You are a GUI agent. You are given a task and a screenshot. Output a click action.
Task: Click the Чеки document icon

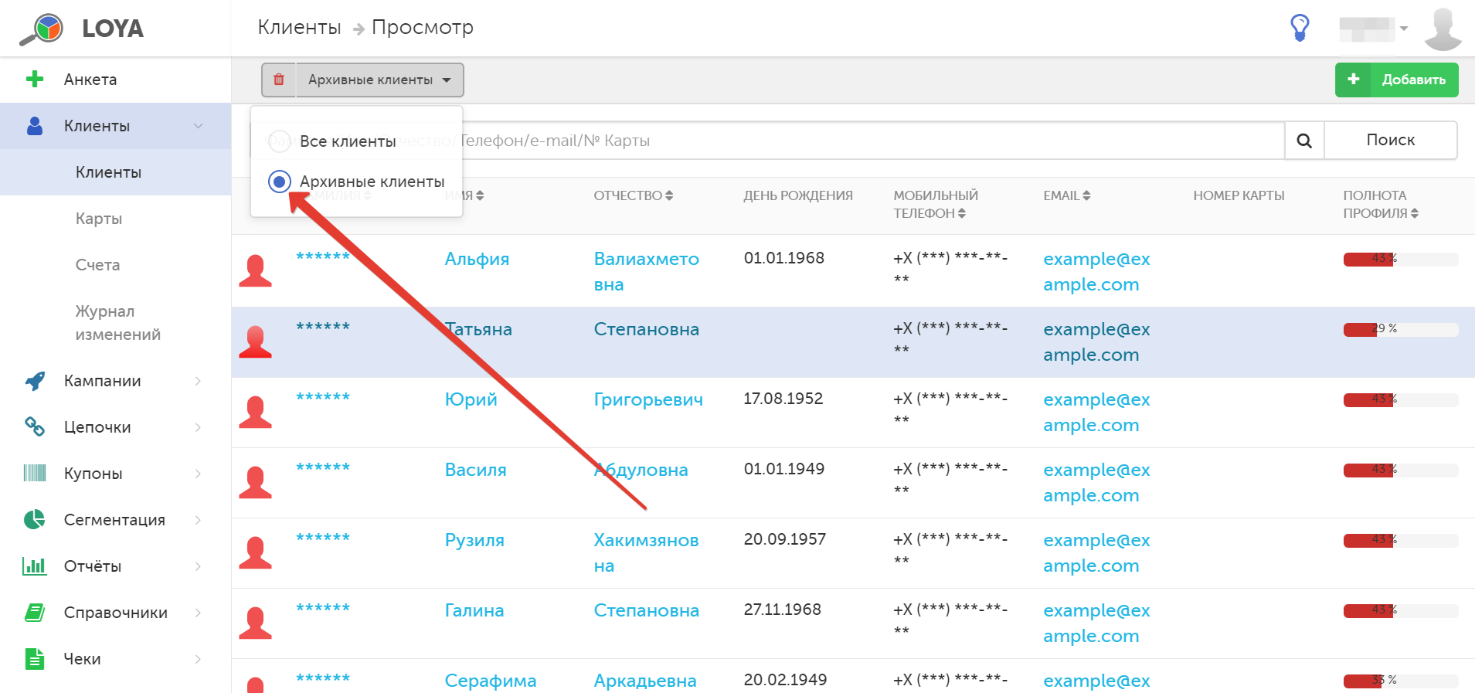coord(35,658)
